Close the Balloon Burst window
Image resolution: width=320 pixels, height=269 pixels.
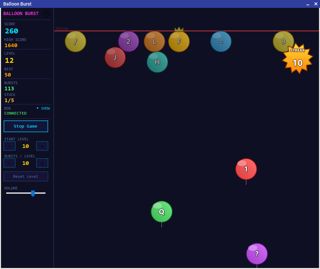[316, 4]
